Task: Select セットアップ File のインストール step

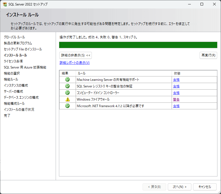Action: (23, 49)
